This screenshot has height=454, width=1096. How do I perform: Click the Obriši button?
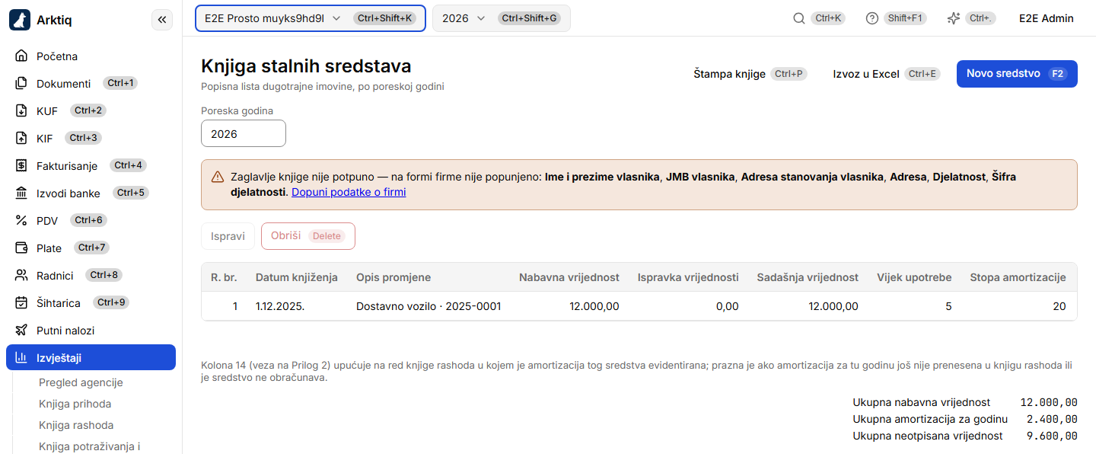308,236
